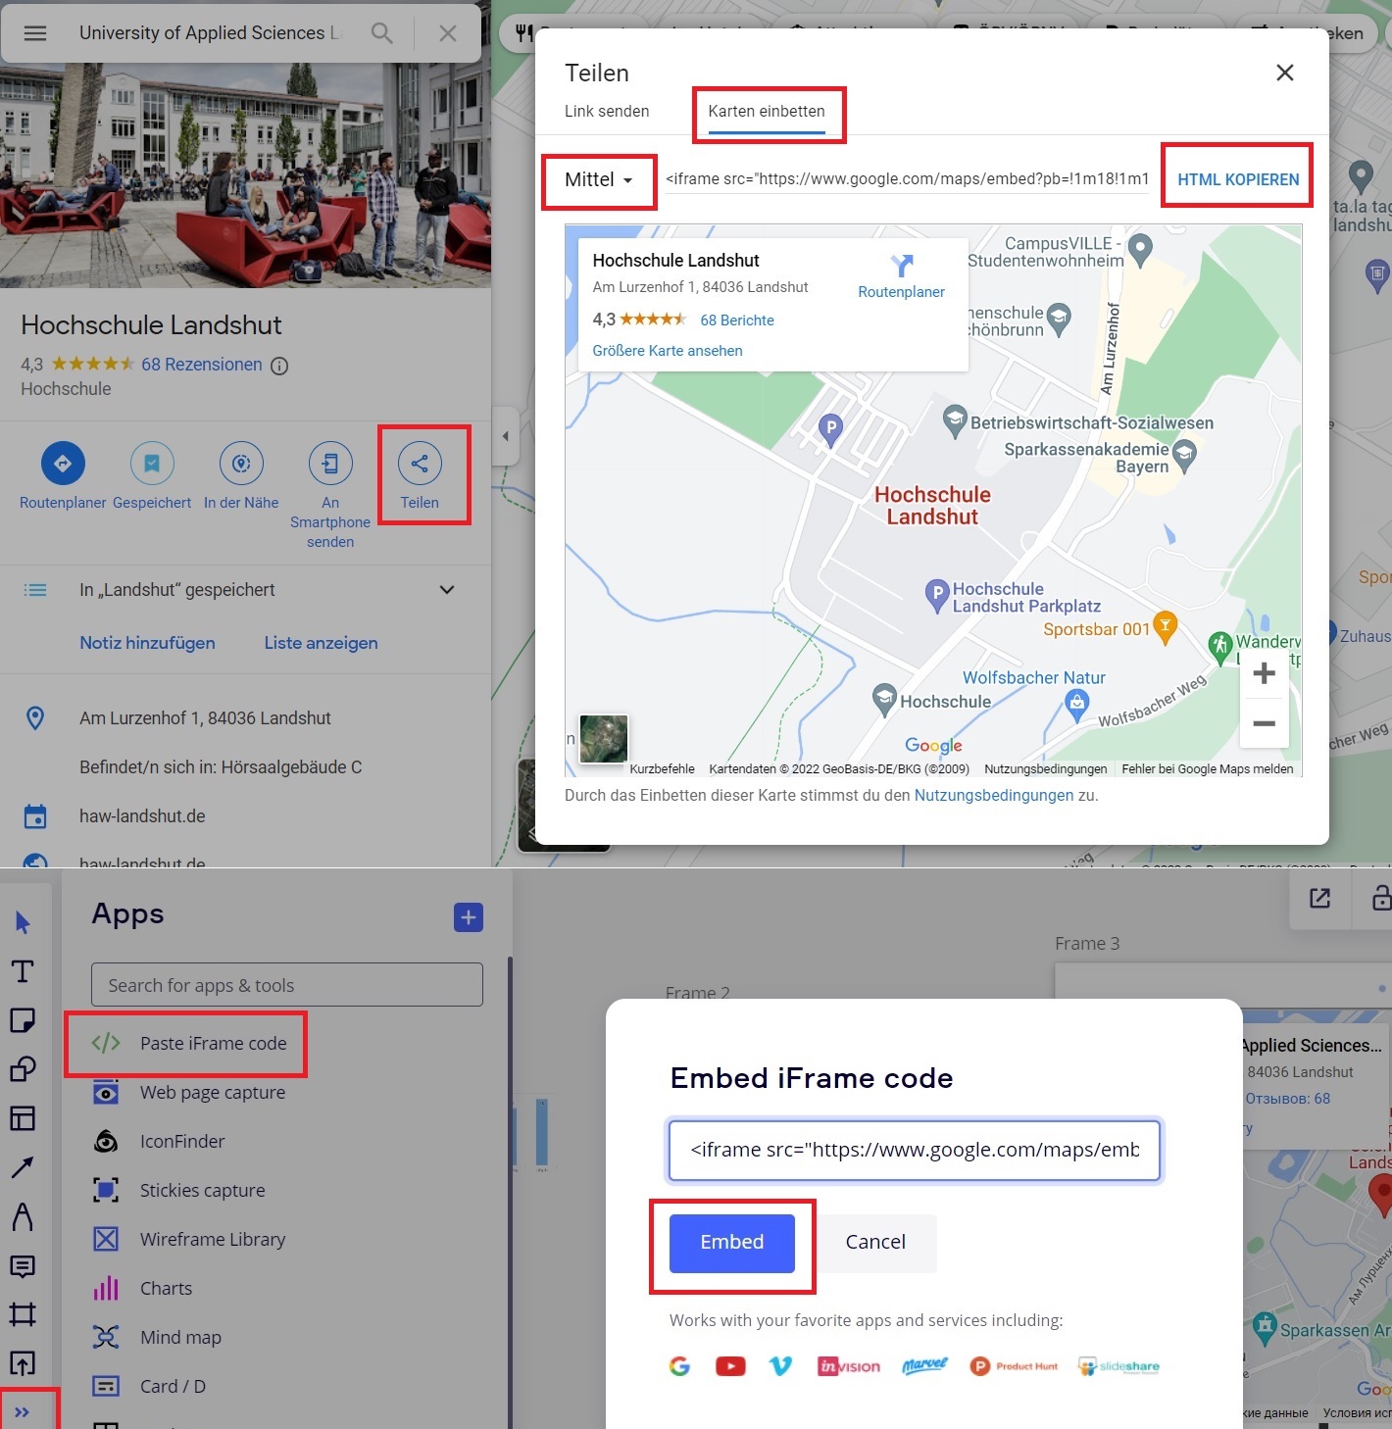Open 68 Rezensionen reviews link
The height and width of the screenshot is (1429, 1392).
tap(202, 365)
